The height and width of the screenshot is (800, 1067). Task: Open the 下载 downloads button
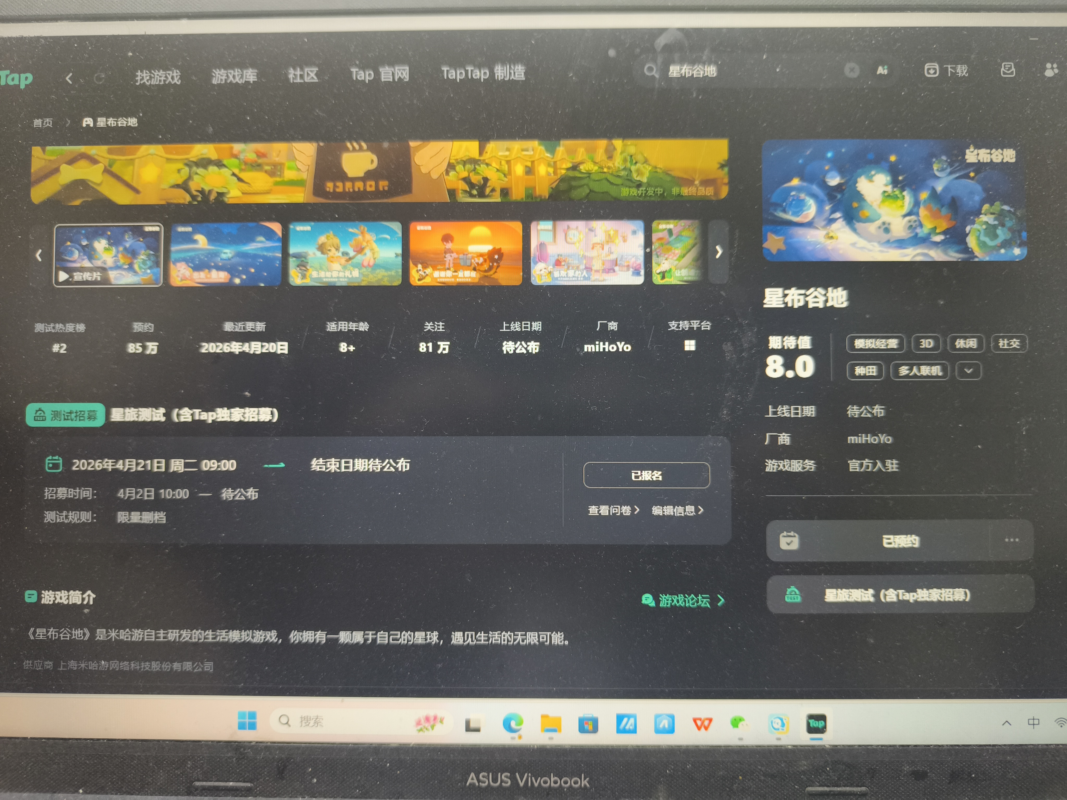(946, 70)
